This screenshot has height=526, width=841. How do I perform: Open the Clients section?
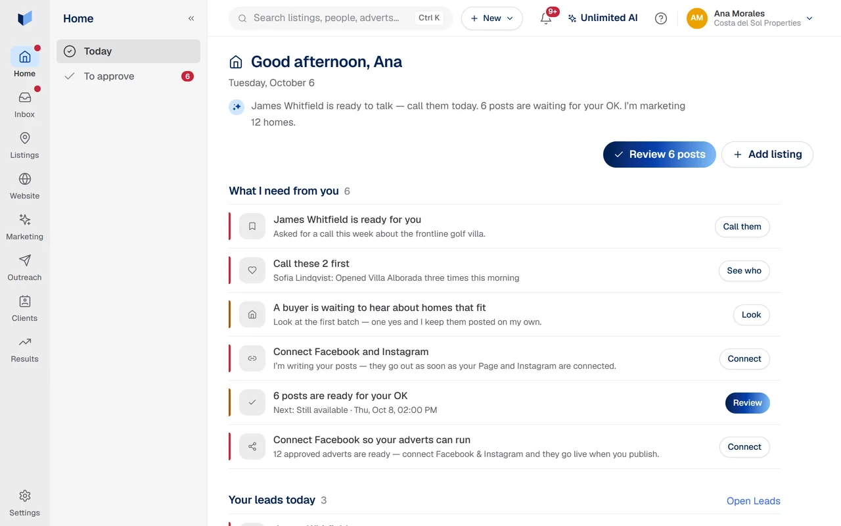point(24,308)
